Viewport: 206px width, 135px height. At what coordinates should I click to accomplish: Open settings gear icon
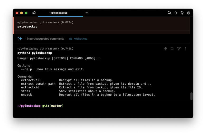click(x=188, y=13)
